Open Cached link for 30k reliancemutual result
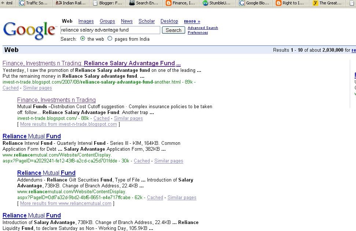This screenshot has height=231, width=356. [x=142, y=161]
